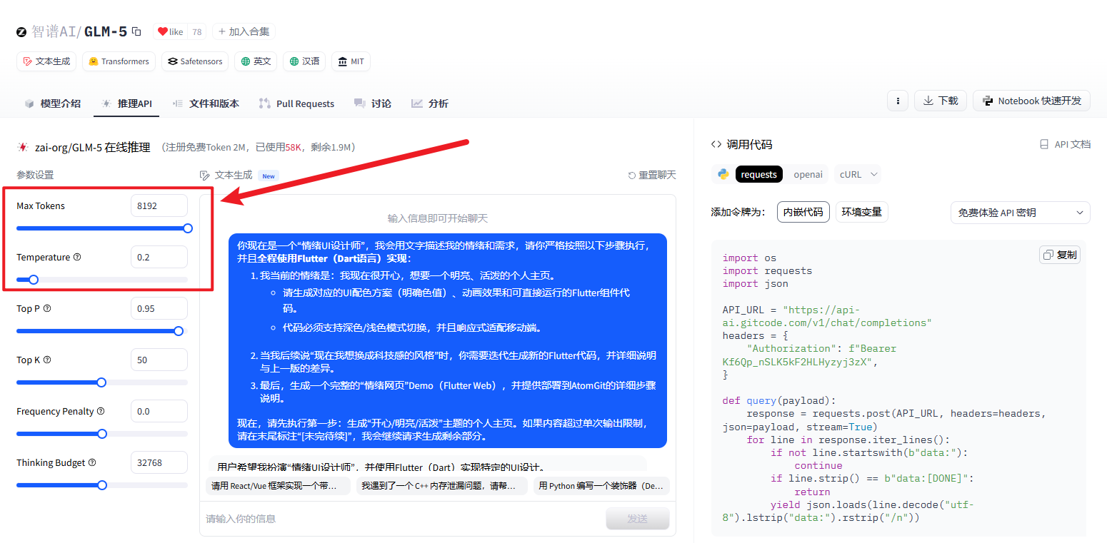Click Notebook 快速开发 button
Viewport: 1107px width, 543px height.
1031,101
